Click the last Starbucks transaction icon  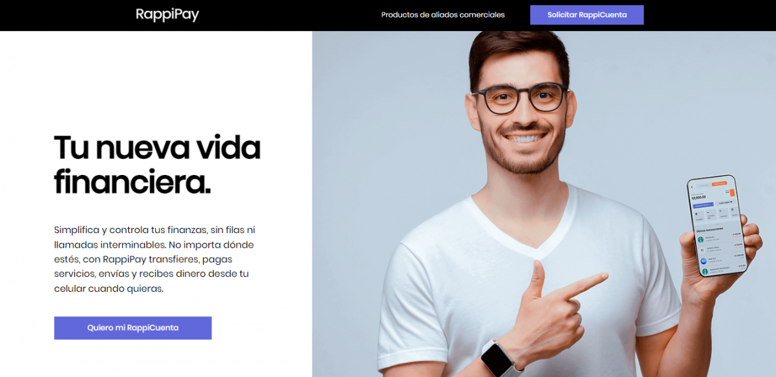tap(705, 271)
